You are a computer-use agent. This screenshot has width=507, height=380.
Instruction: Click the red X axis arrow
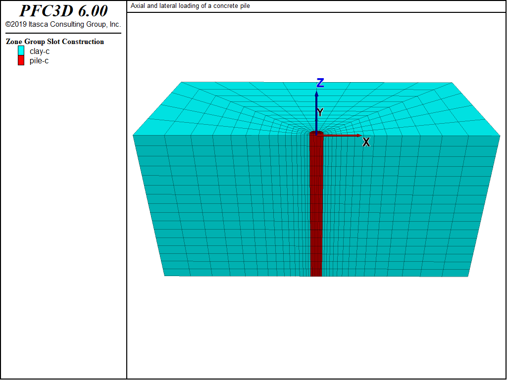340,136
